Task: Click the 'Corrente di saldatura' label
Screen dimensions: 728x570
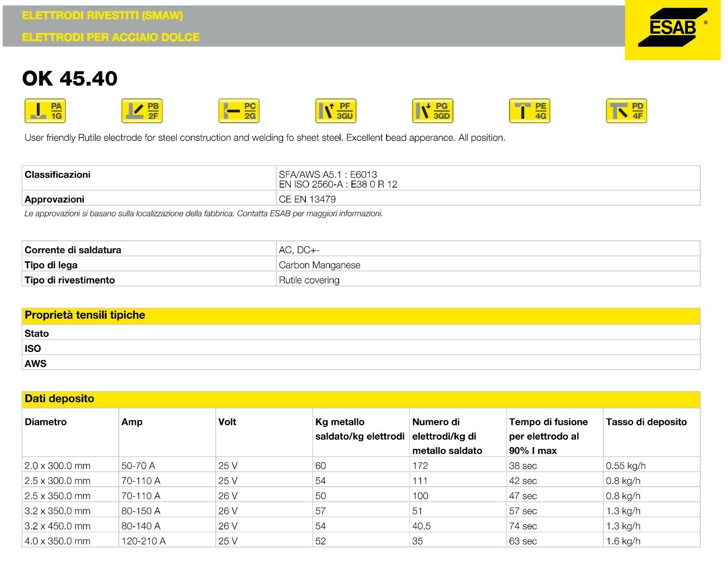Action: [73, 249]
